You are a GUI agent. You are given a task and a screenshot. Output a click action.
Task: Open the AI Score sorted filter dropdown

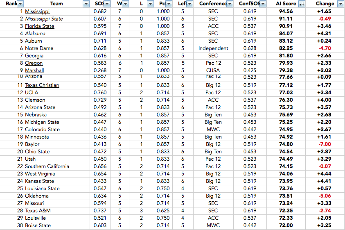(302, 4)
